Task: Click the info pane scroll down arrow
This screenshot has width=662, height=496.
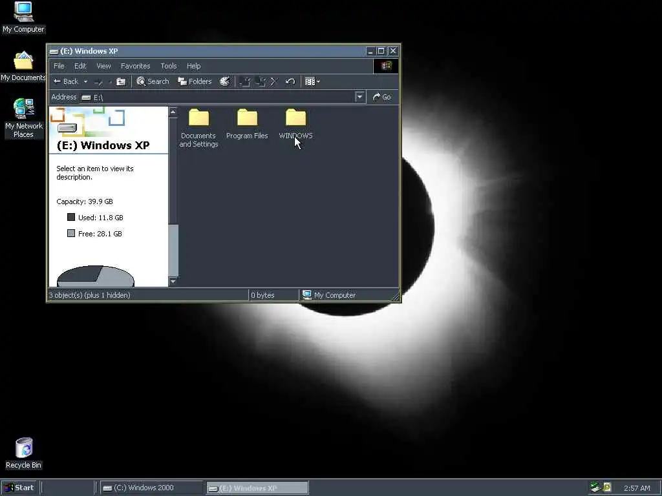Action: coord(173,282)
